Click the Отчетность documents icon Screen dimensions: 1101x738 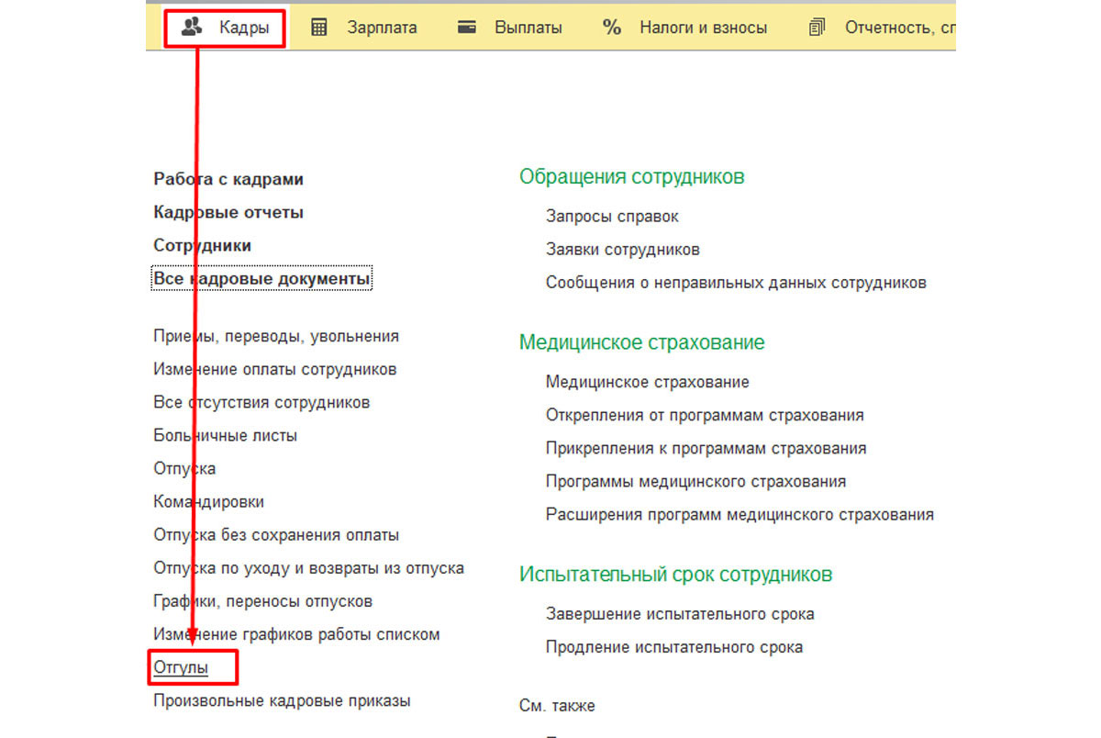[x=817, y=28]
